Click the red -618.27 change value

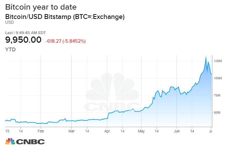[53, 41]
